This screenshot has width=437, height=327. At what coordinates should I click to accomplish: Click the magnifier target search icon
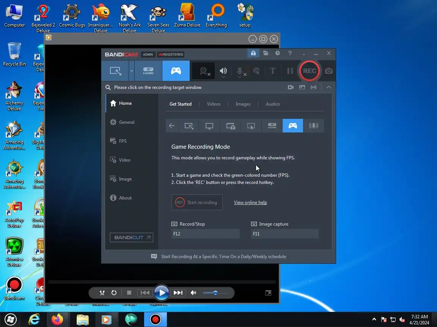click(x=108, y=87)
